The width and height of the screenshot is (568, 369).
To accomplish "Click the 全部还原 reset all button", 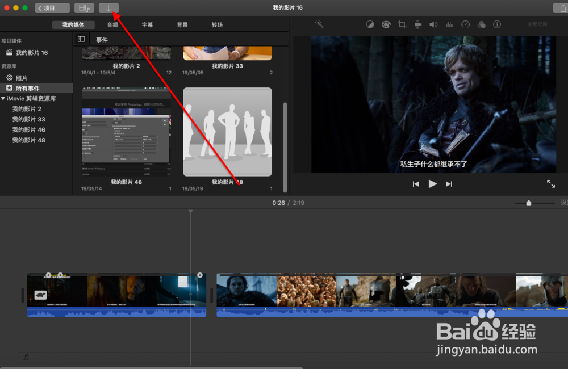I will [x=537, y=24].
